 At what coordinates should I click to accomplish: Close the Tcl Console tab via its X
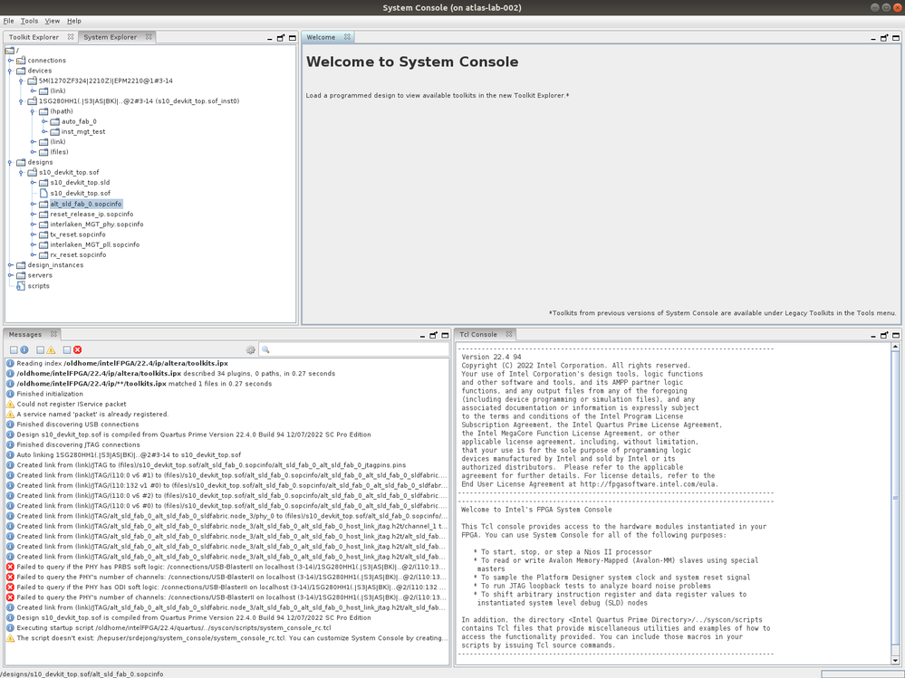(x=508, y=334)
